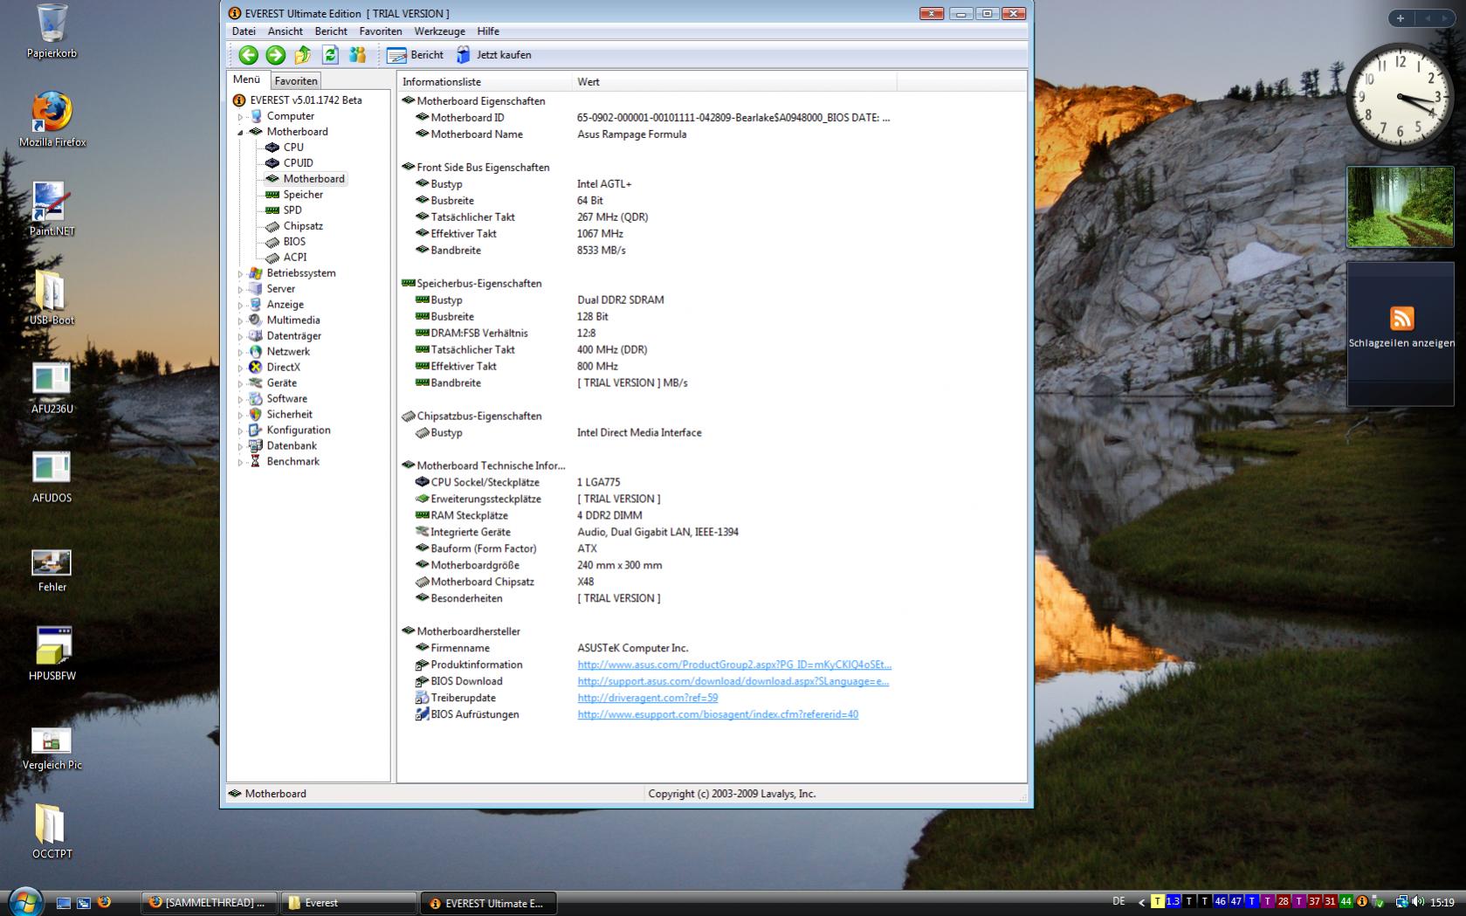Image resolution: width=1466 pixels, height=916 pixels.
Task: Select the AFUDOS desktop icon
Action: click(x=52, y=476)
